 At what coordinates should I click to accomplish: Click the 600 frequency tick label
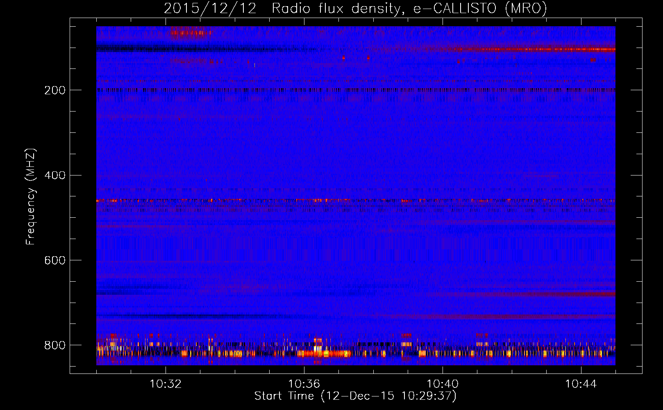click(55, 260)
